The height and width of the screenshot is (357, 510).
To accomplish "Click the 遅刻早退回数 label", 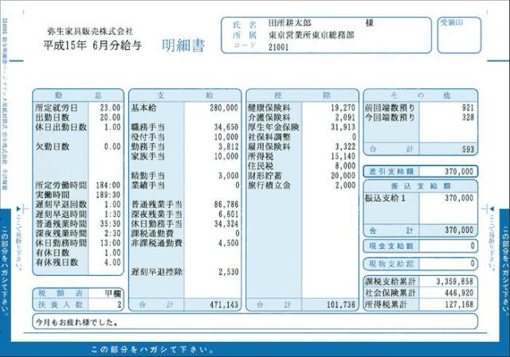I will [61, 205].
